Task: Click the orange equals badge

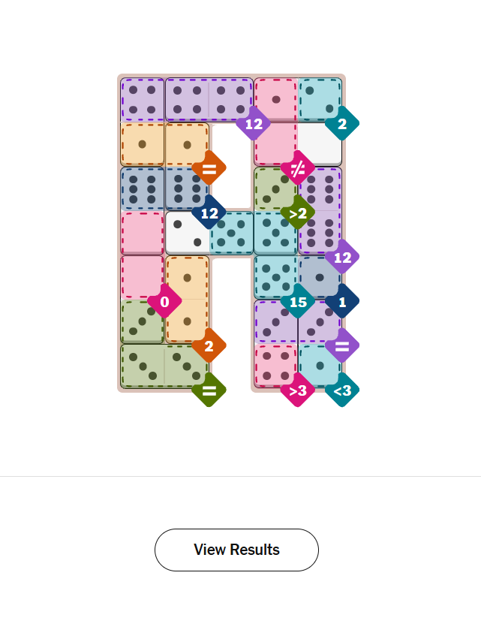Action: click(x=209, y=168)
